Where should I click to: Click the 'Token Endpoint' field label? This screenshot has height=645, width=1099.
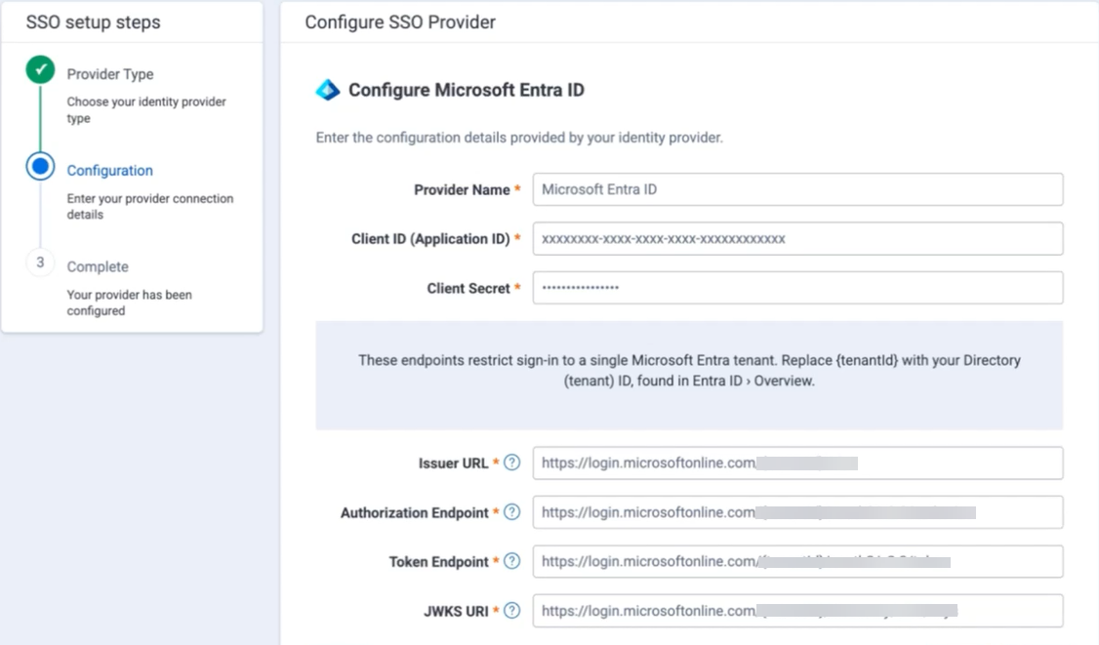click(x=439, y=562)
